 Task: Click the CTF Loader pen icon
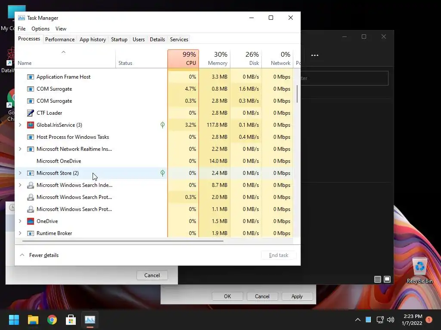31,113
